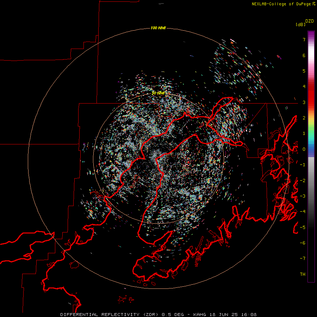Click the 2 value on color scale
Image resolution: width=317 pixels, height=317 pixels.
click(304, 118)
